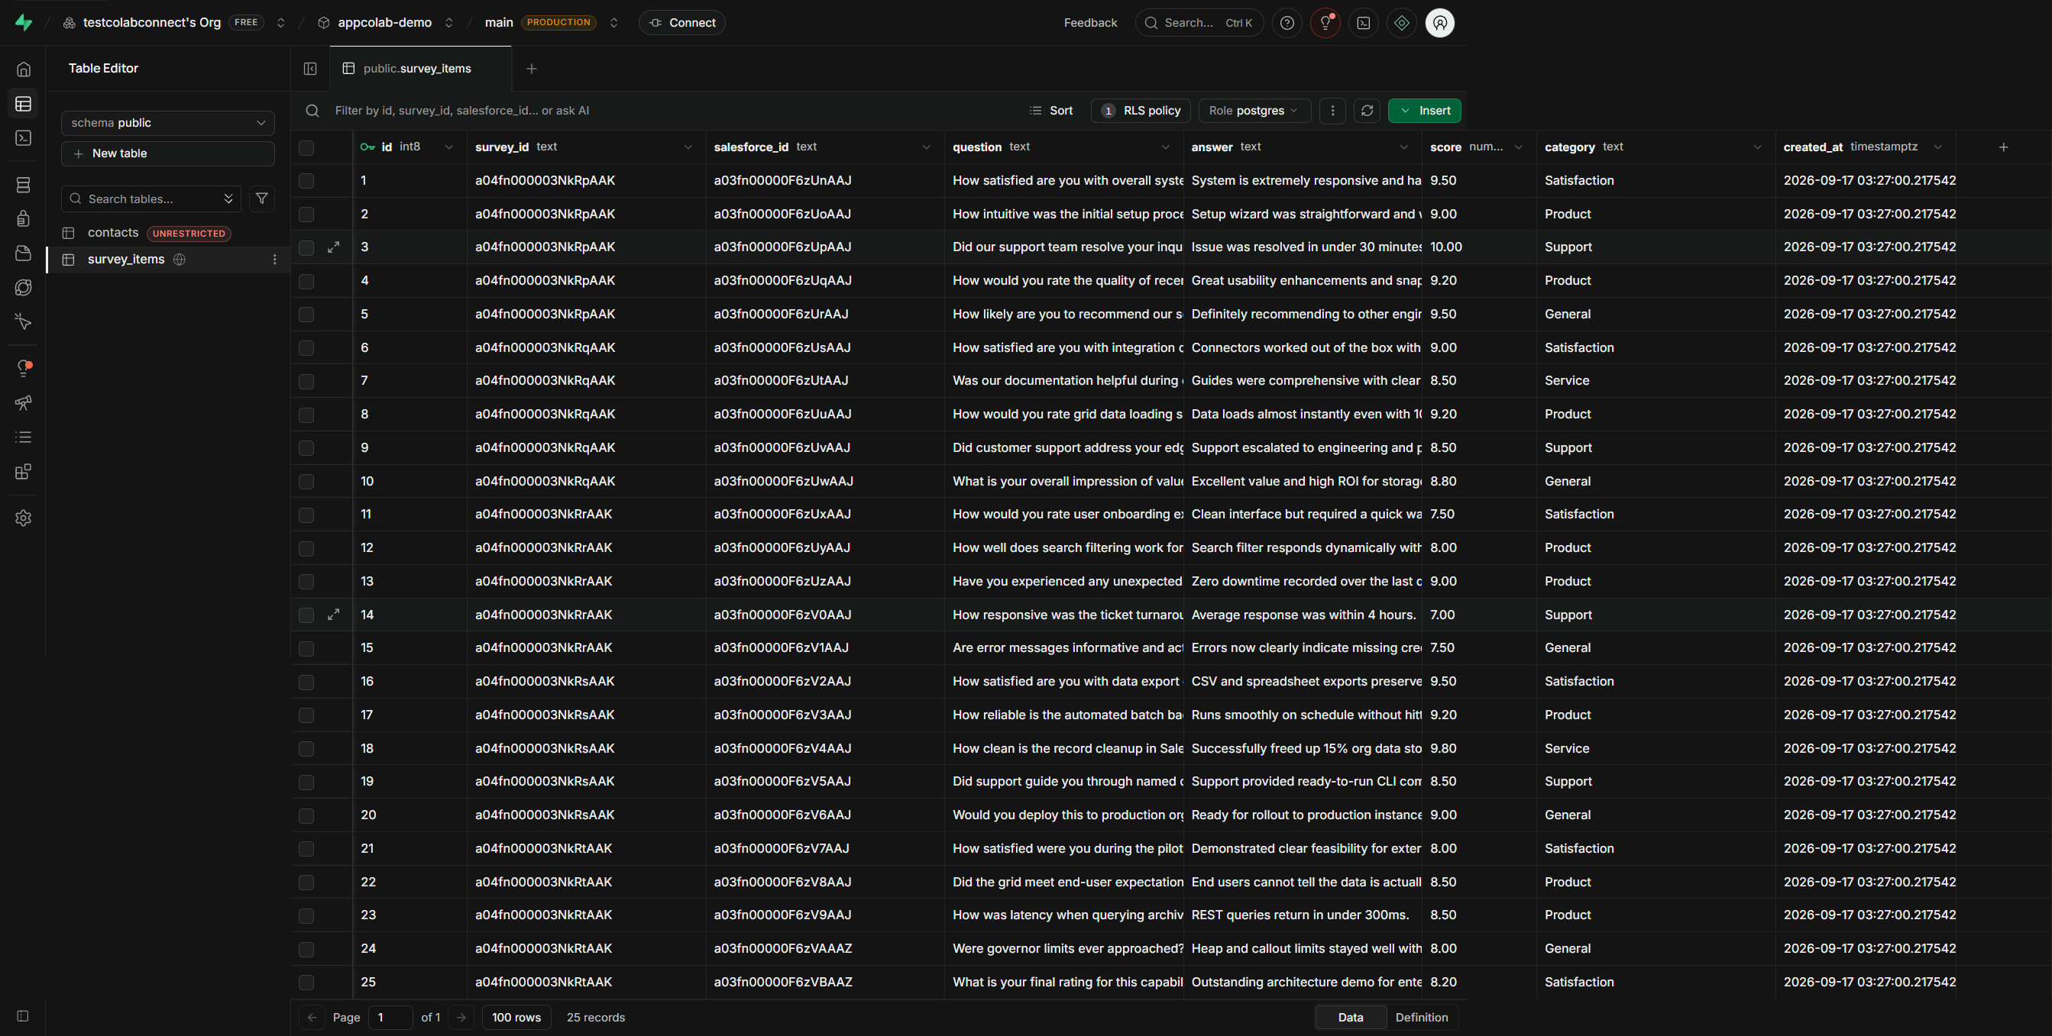Open the advisor lightbulb in header
The width and height of the screenshot is (2052, 1036).
(x=1325, y=22)
